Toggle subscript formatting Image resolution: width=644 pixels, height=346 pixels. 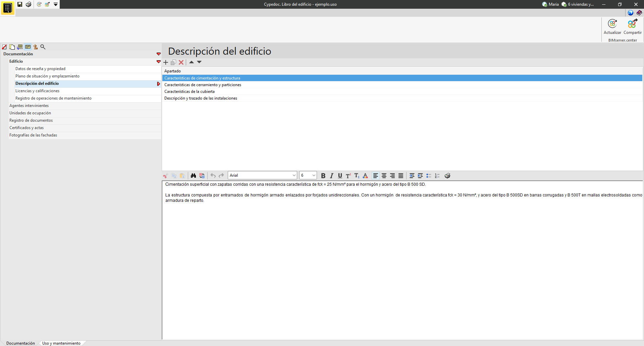[x=357, y=176]
